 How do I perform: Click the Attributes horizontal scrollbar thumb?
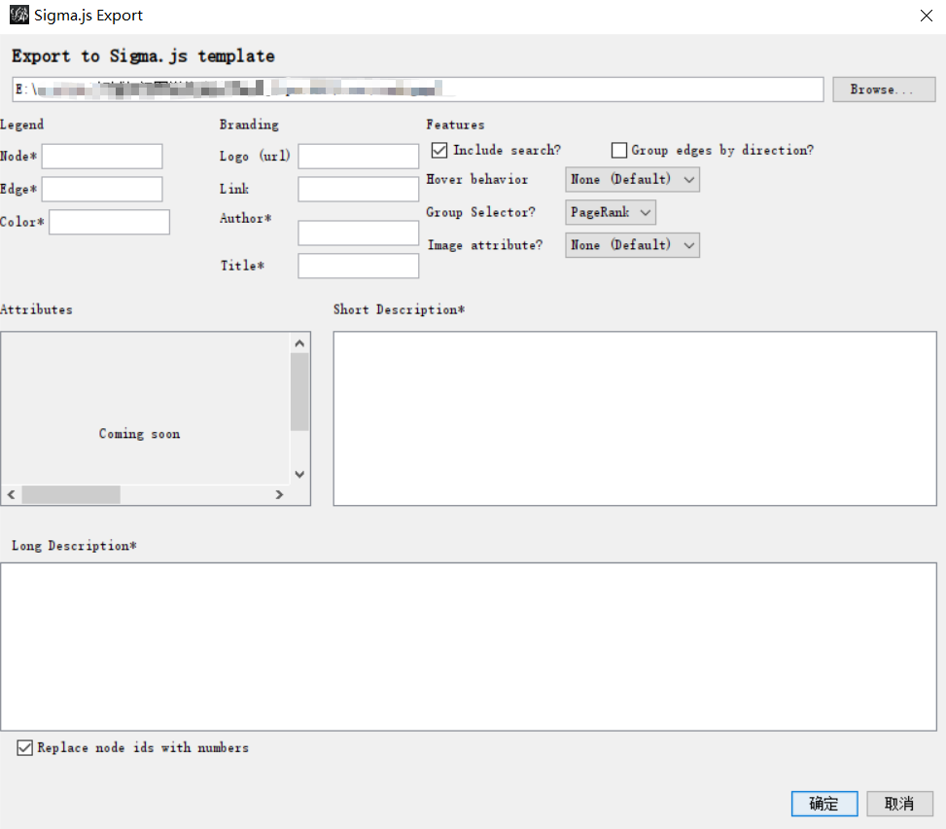71,494
